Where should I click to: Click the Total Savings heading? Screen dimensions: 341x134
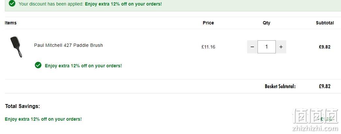click(22, 106)
